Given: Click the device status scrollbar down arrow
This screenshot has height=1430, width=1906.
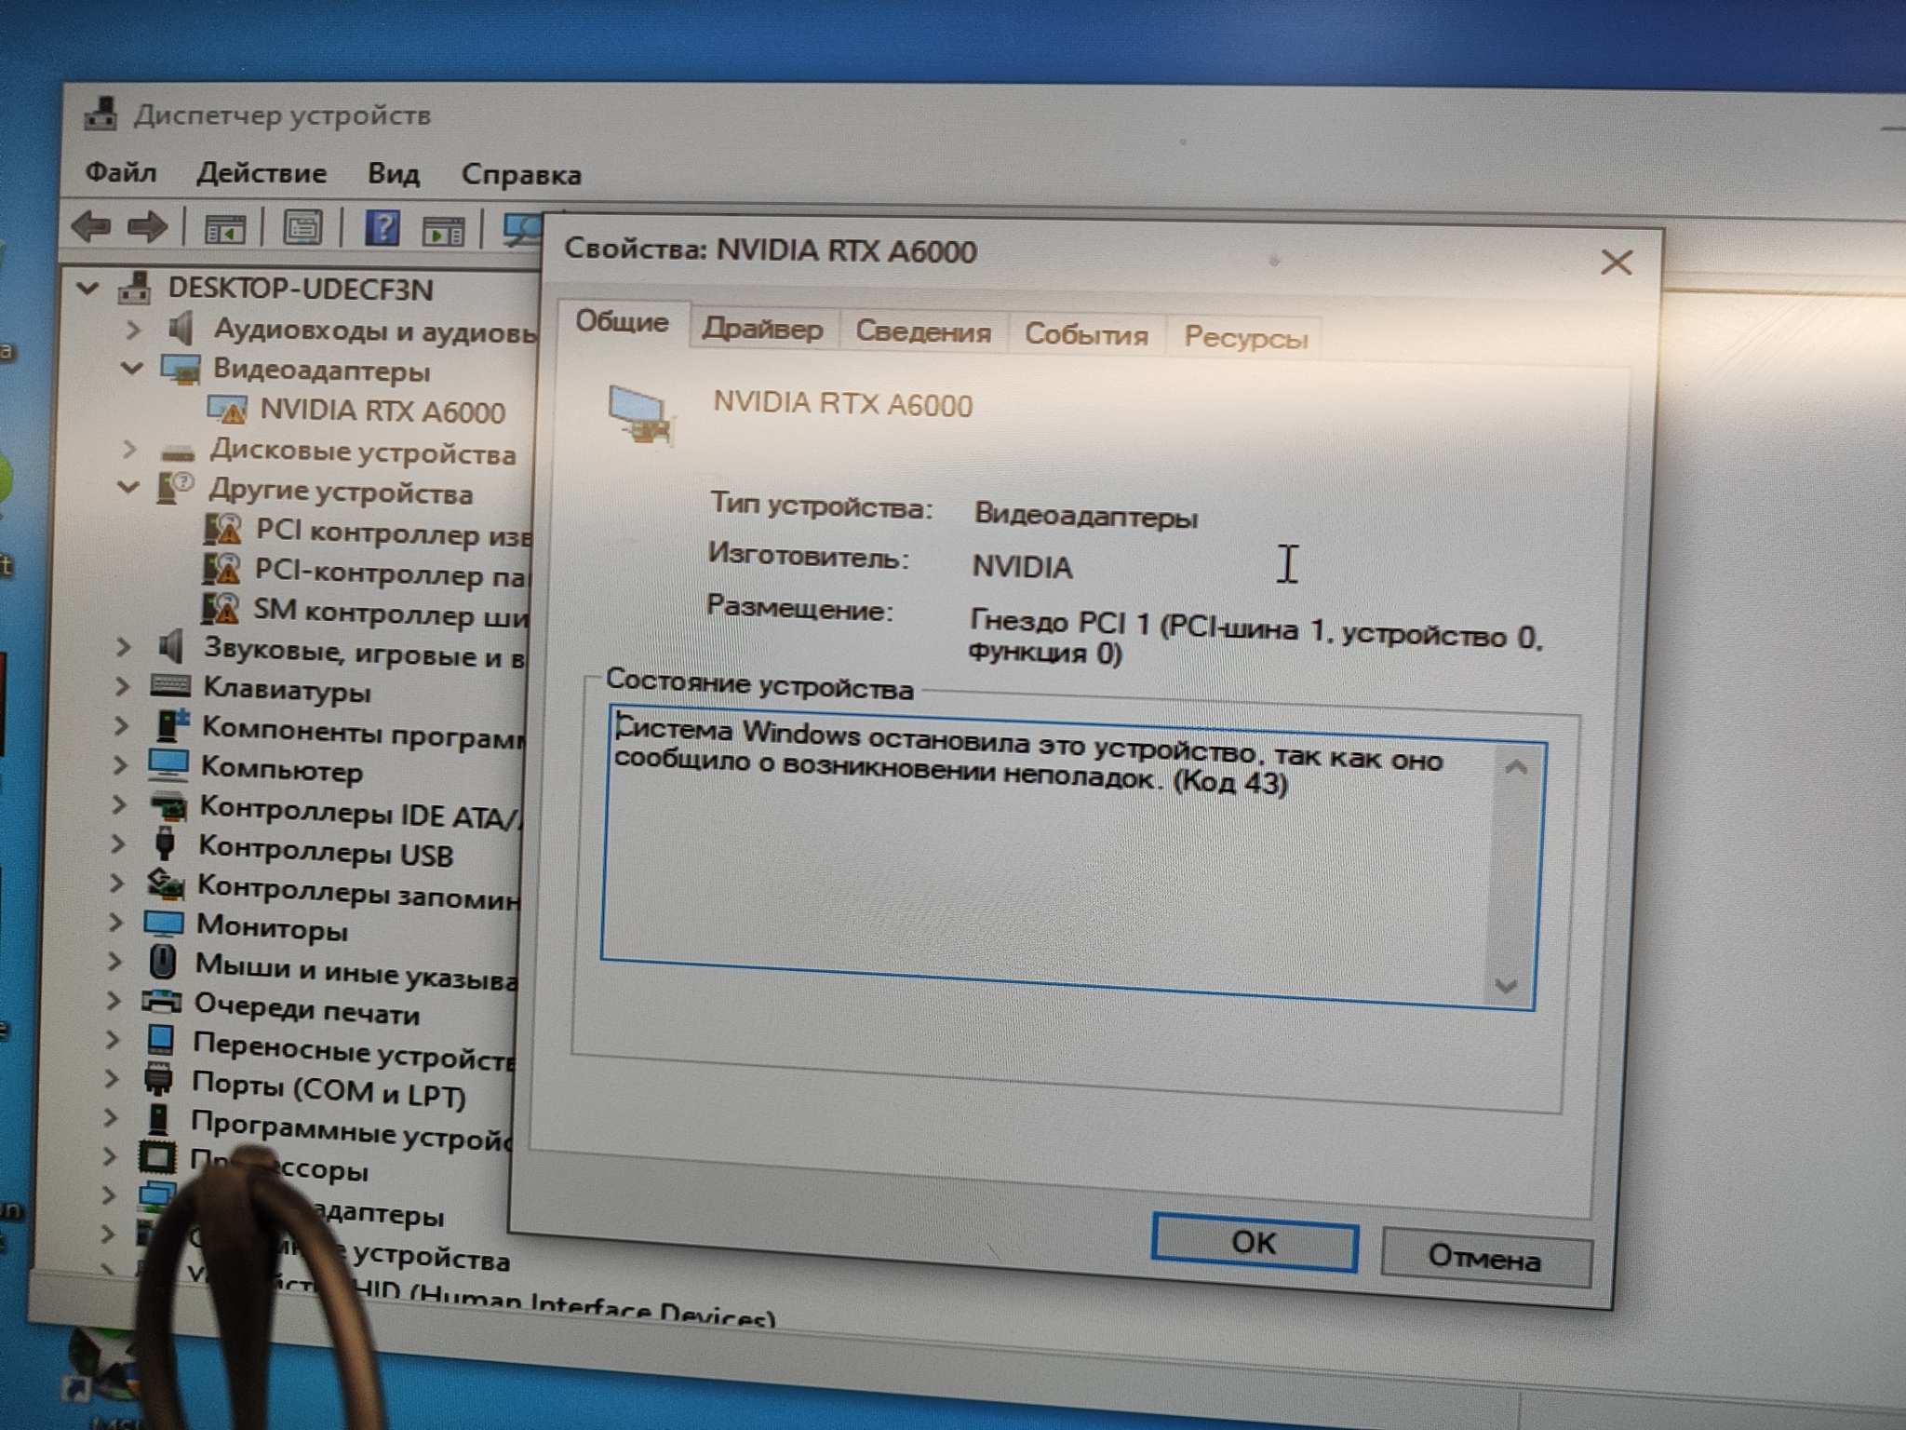Looking at the screenshot, I should coord(1506,985).
